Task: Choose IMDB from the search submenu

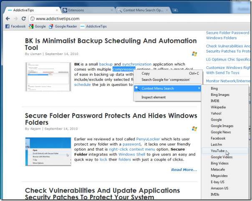Action: click(x=225, y=101)
